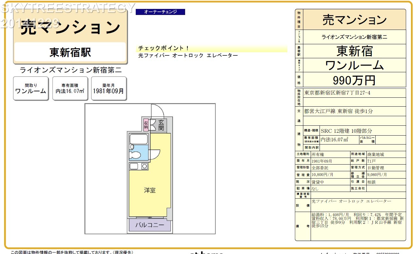Click the 所有権 land rights value
The image size is (418, 254).
pos(318,154)
